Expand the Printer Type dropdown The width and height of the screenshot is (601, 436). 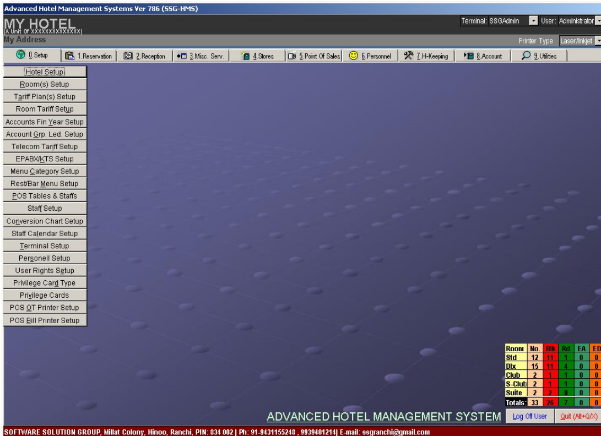pyautogui.click(x=598, y=40)
